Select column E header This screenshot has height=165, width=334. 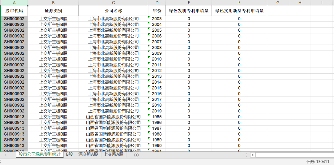(x=189, y=2)
